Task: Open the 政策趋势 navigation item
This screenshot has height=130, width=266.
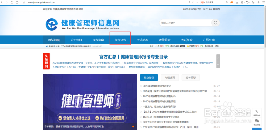Action: pyautogui.click(x=165, y=40)
